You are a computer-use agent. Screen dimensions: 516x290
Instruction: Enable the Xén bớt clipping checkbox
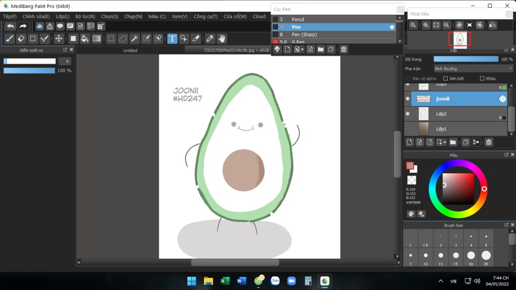[x=445, y=79]
